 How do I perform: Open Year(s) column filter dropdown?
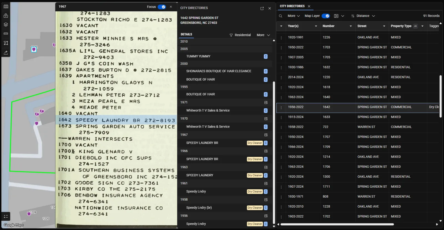[x=316, y=26]
